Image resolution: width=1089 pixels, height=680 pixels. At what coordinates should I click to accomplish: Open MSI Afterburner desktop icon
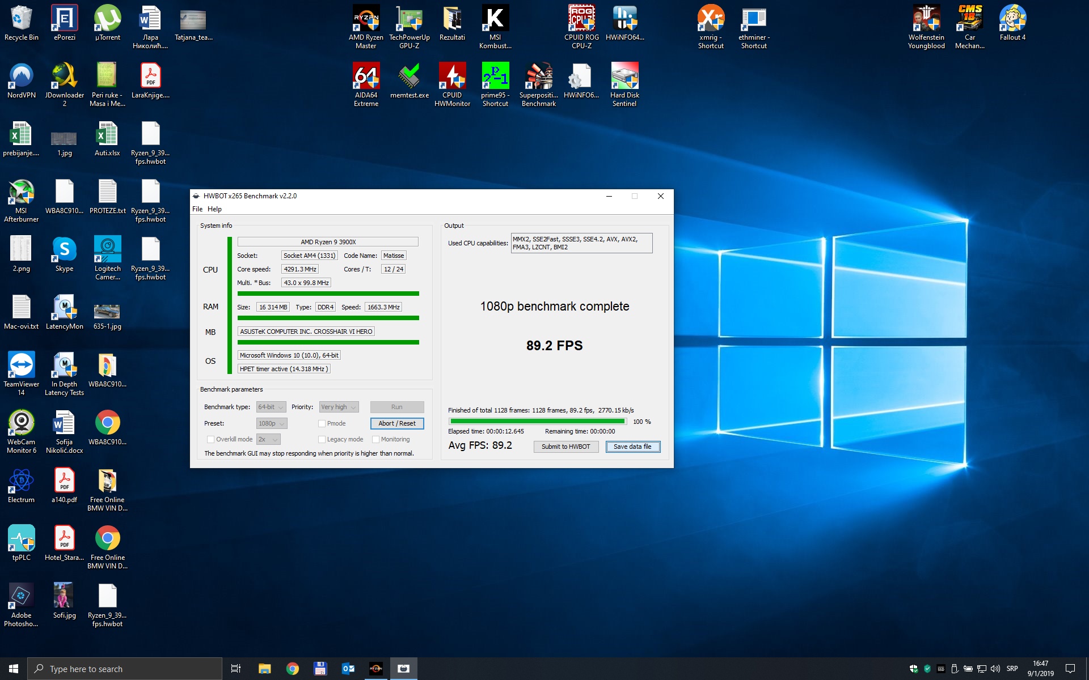coord(21,200)
